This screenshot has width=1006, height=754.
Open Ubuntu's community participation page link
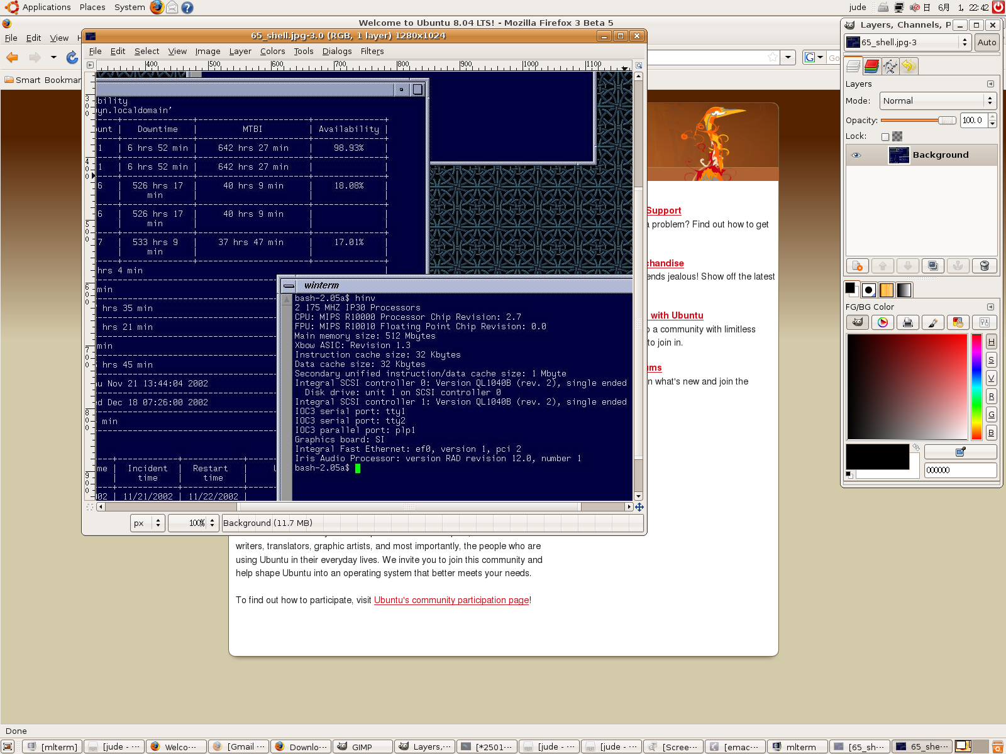tap(451, 600)
